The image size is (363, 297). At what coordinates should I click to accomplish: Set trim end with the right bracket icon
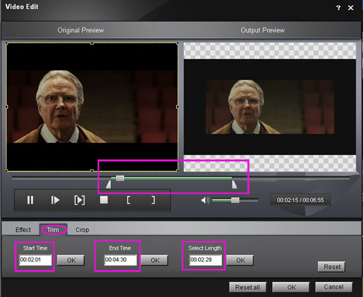[153, 200]
